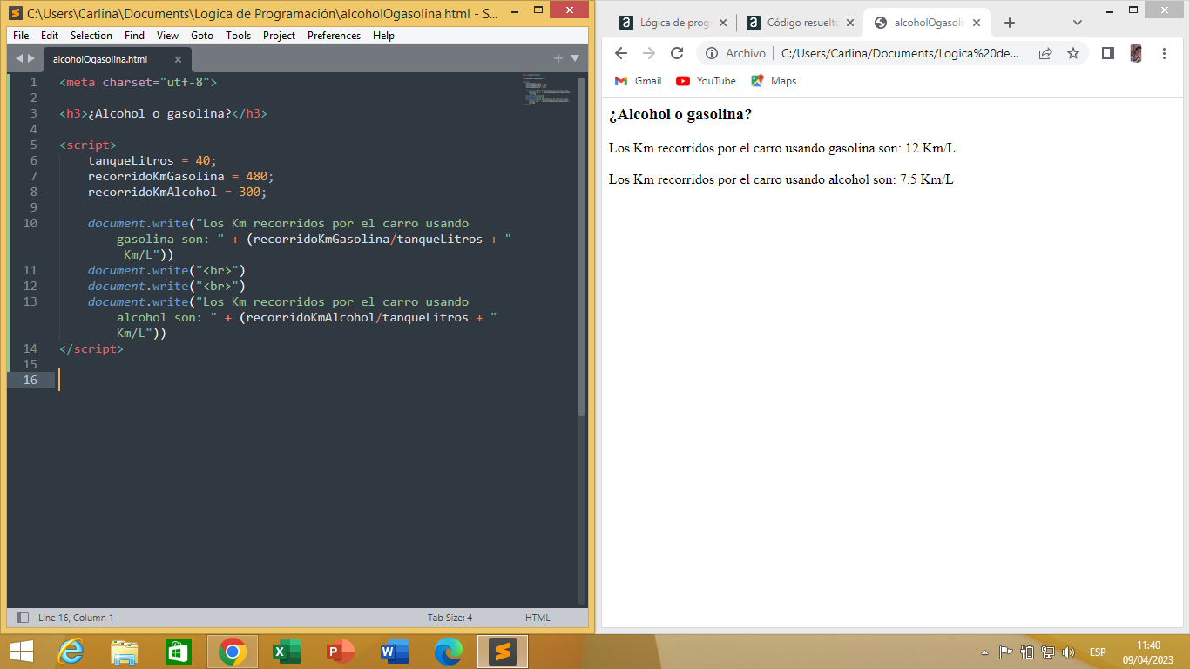This screenshot has height=669, width=1190.
Task: Change HTML syntax in status bar
Action: click(538, 618)
